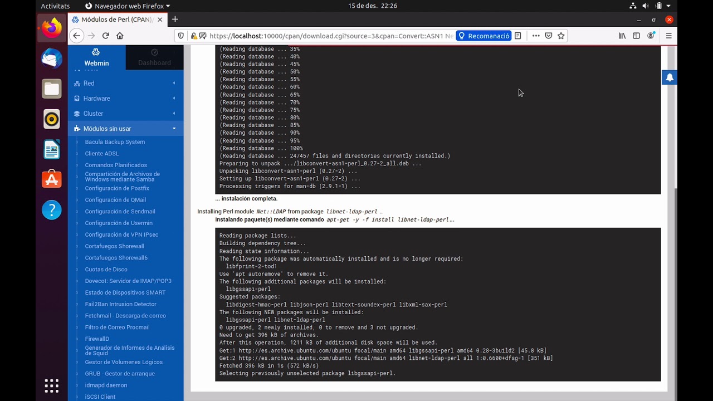Show sidebars toolbar button
Screen dimensions: 713x401
click(x=636, y=36)
